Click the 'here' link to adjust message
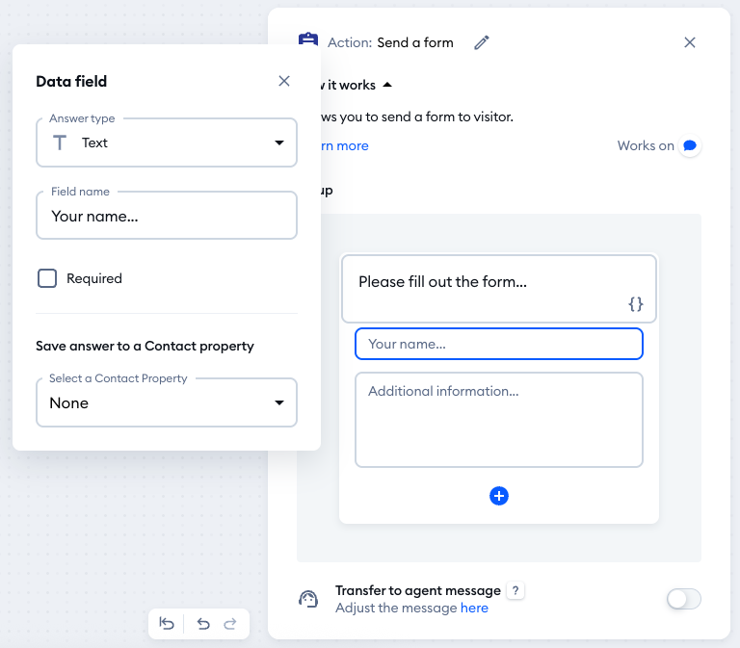Image resolution: width=740 pixels, height=648 pixels. pos(474,609)
